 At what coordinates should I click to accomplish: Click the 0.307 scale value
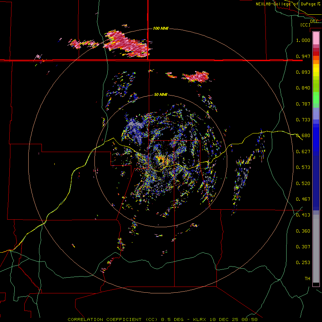303,247
